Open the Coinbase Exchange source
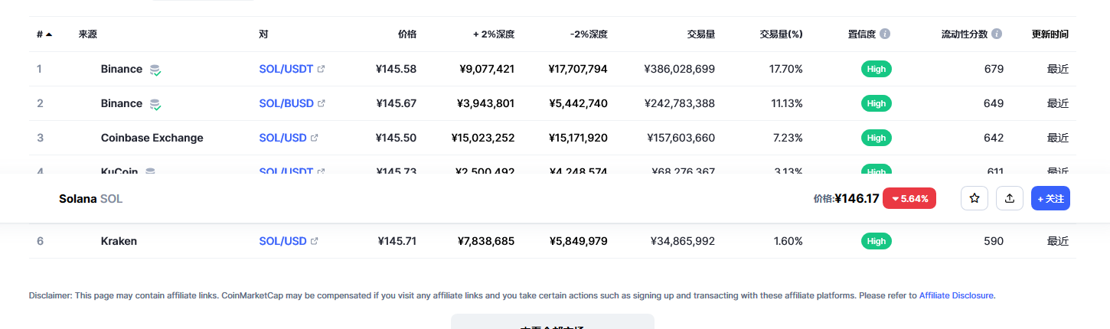Viewport: 1110px width, 329px height. coord(152,138)
